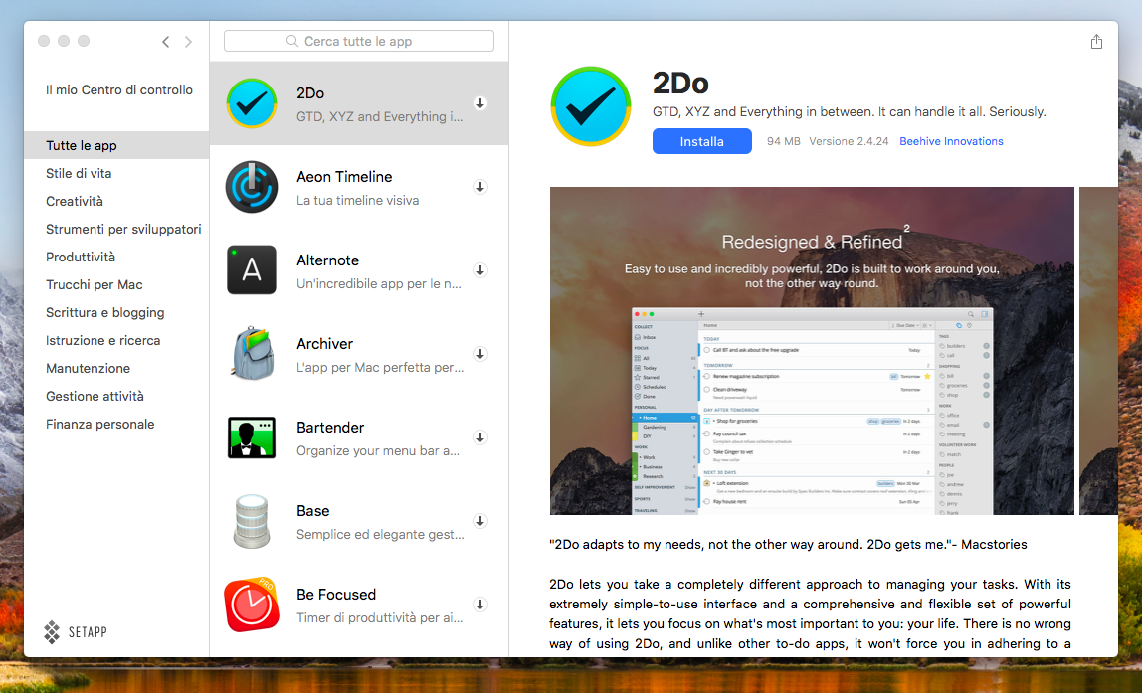Click the share icon in top right
1142x693 pixels.
1096,42
